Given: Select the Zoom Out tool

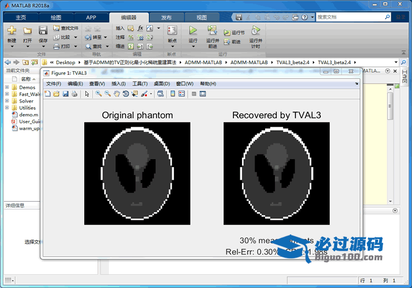Looking at the screenshot, I should click(108, 94).
